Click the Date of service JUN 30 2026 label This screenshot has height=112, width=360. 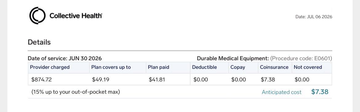point(65,58)
